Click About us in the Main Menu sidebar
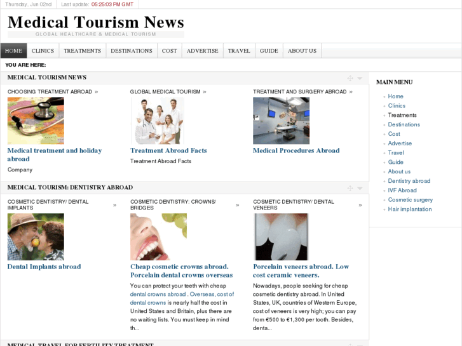Viewport: 462px width, 346px height. pyautogui.click(x=399, y=171)
